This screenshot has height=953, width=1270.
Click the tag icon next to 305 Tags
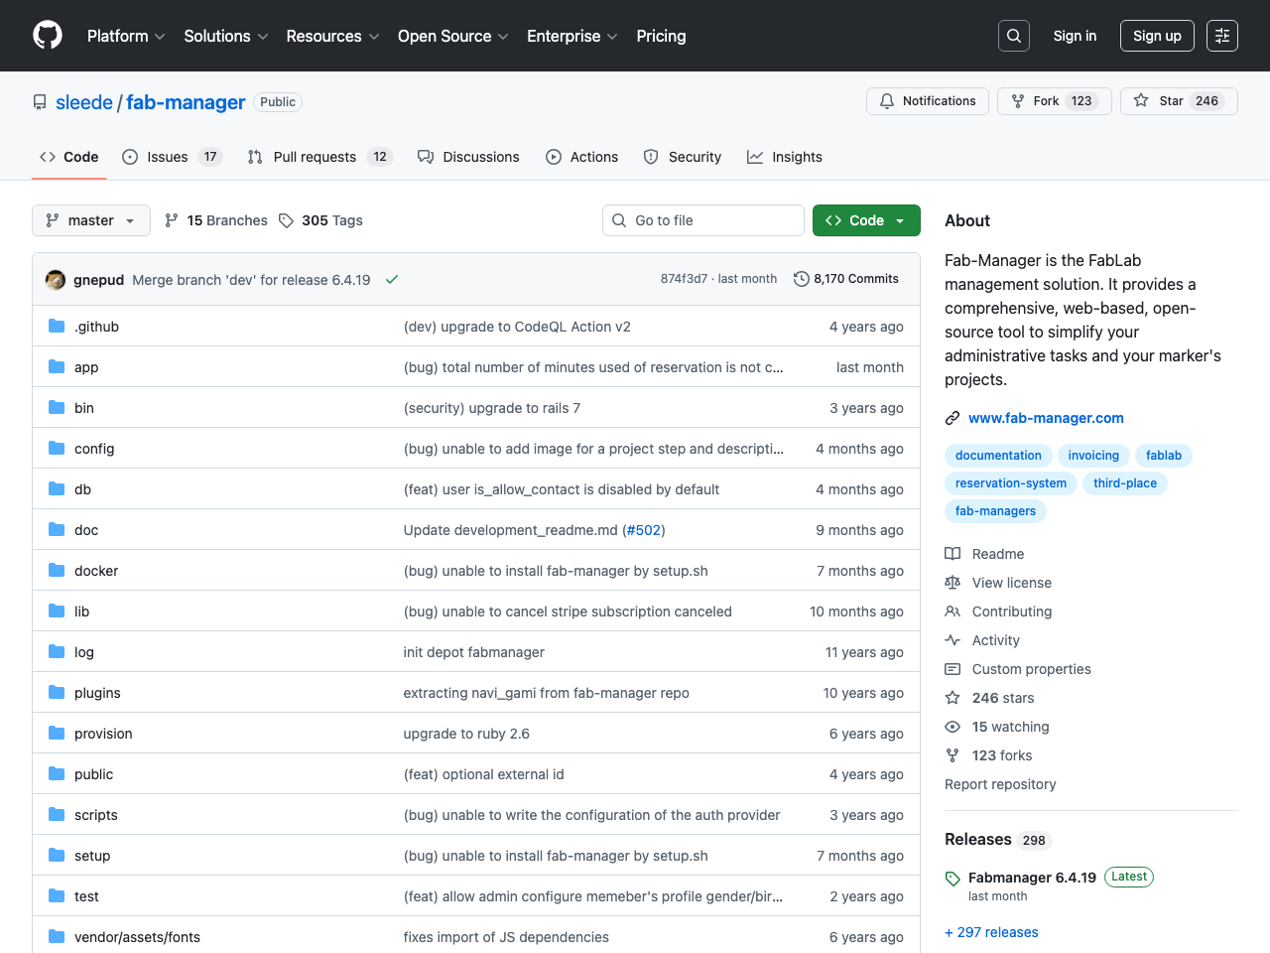click(x=286, y=219)
